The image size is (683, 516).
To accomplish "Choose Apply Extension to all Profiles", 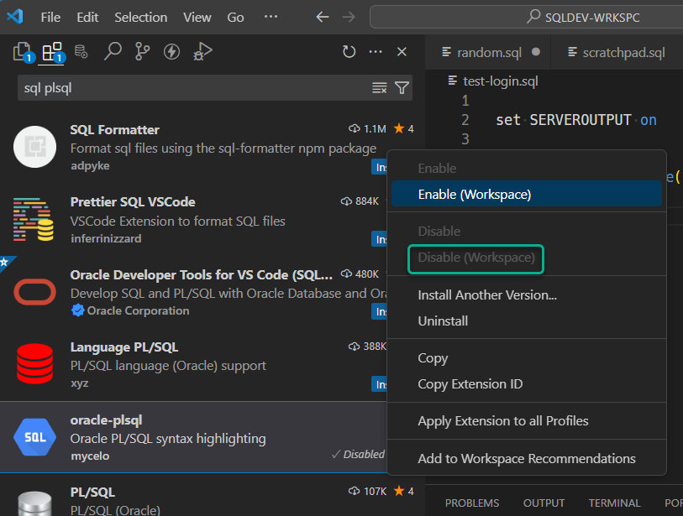I will click(527, 421).
